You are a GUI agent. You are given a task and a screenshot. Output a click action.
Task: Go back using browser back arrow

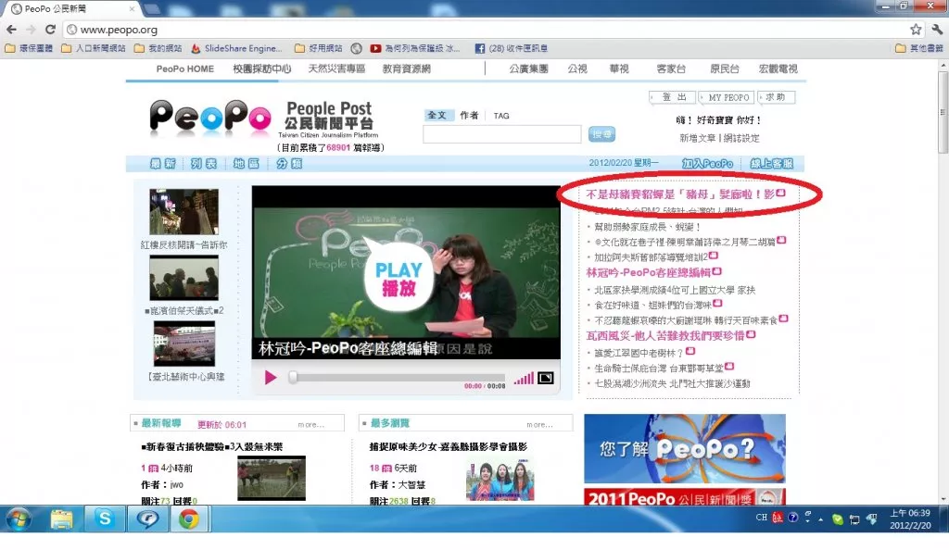[11, 29]
